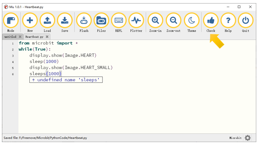Maximize the Mu window

(x=239, y=7)
